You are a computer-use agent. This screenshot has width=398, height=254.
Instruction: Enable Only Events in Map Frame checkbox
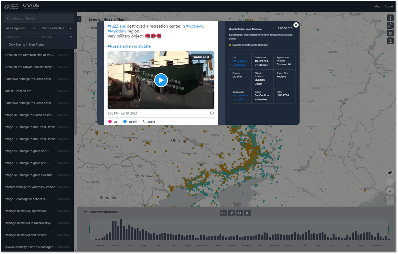(x=5, y=44)
